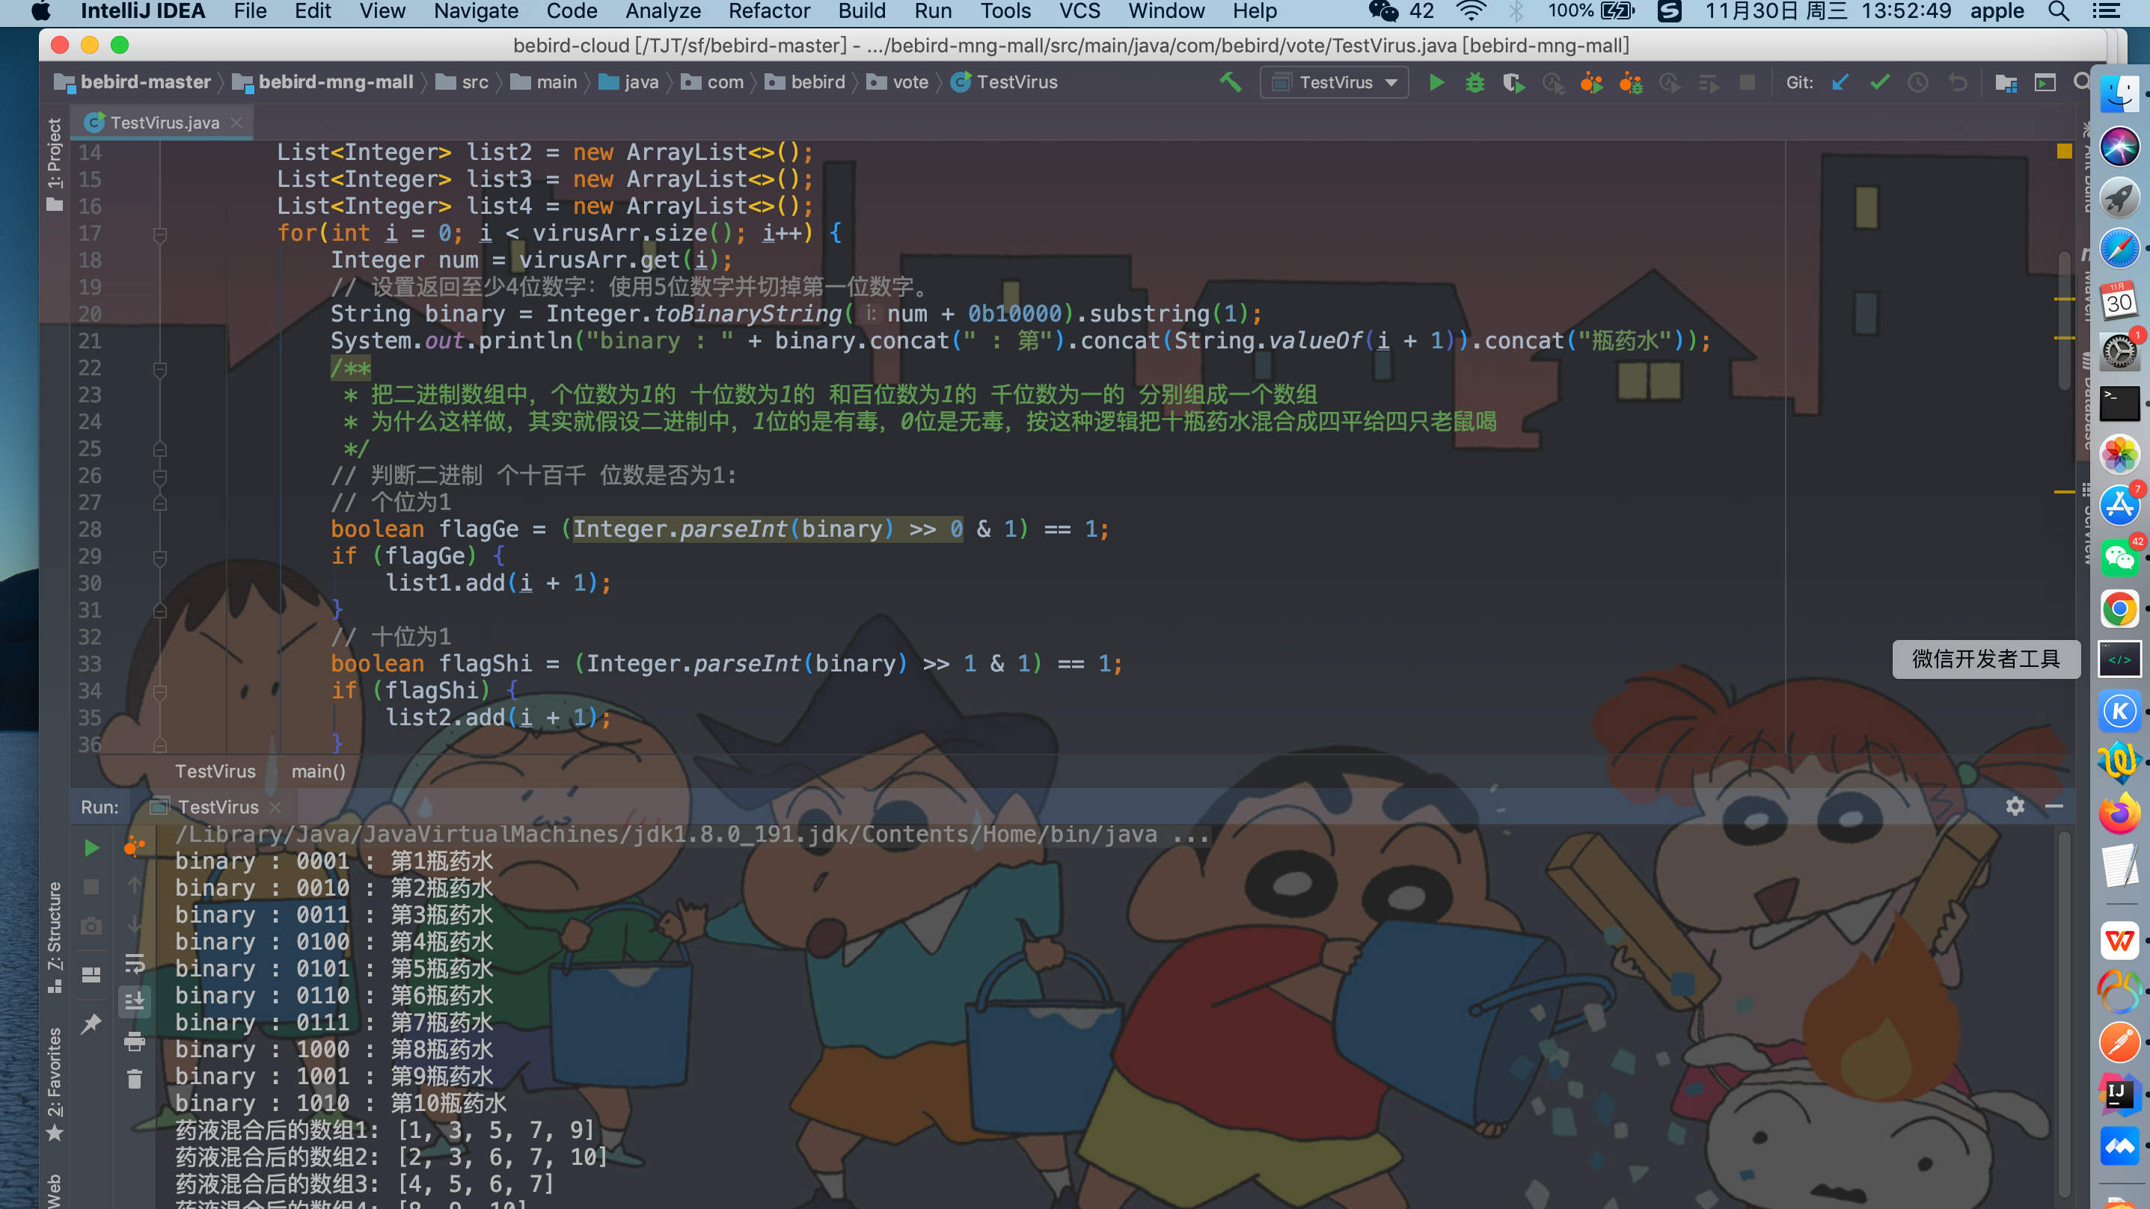Toggle the 1: Project tool window
2150x1209 pixels.
click(55, 164)
